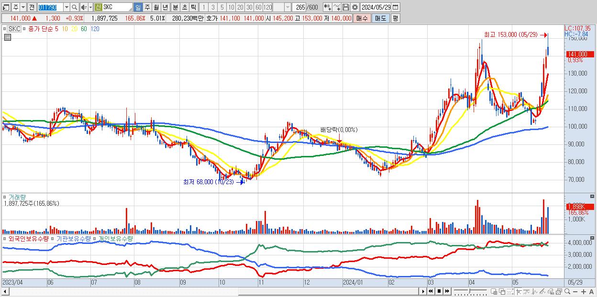Image resolution: width=597 pixels, height=297 pixels.
Task: Zoom out chart with minus icon
Action: (575, 292)
